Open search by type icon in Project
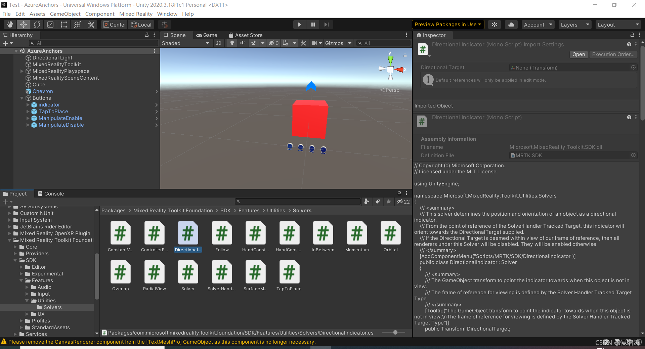This screenshot has height=349, width=645. pyautogui.click(x=367, y=202)
